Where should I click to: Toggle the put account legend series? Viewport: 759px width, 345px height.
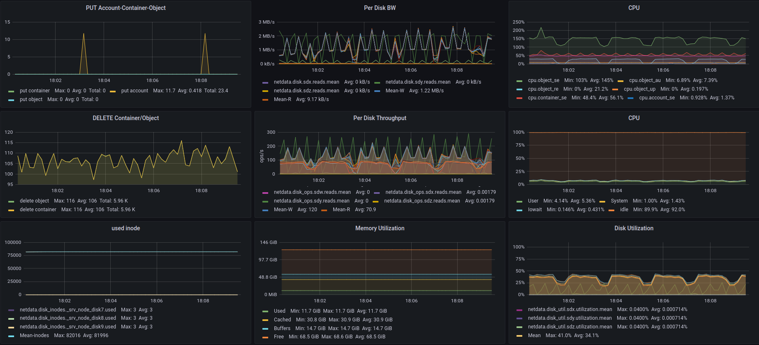(134, 91)
